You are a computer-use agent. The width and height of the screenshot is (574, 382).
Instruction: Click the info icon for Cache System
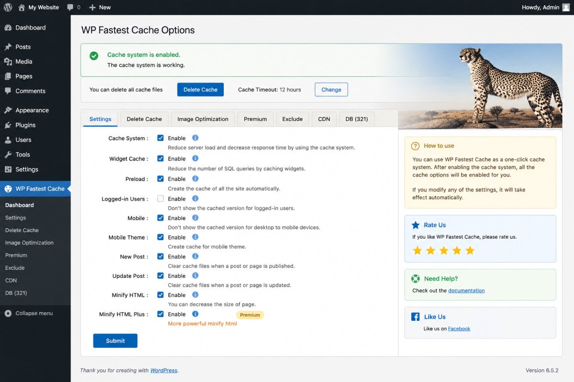click(195, 138)
